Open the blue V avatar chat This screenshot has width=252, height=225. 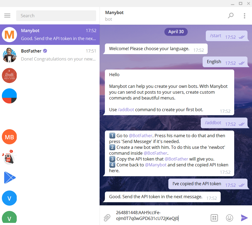pyautogui.click(x=9, y=198)
